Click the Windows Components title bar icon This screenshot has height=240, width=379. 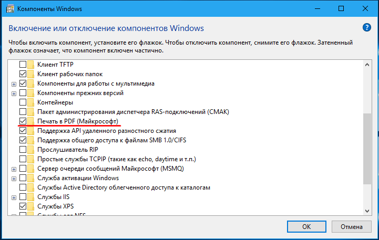pyautogui.click(x=10, y=9)
